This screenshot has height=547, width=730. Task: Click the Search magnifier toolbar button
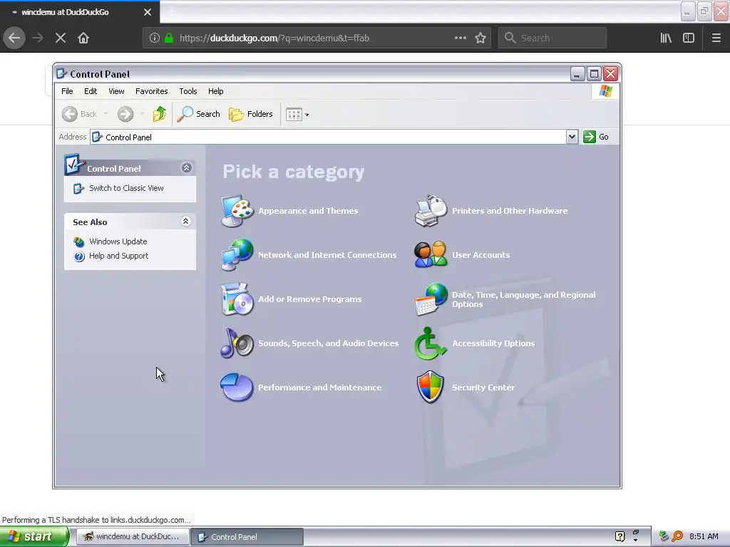click(x=198, y=114)
